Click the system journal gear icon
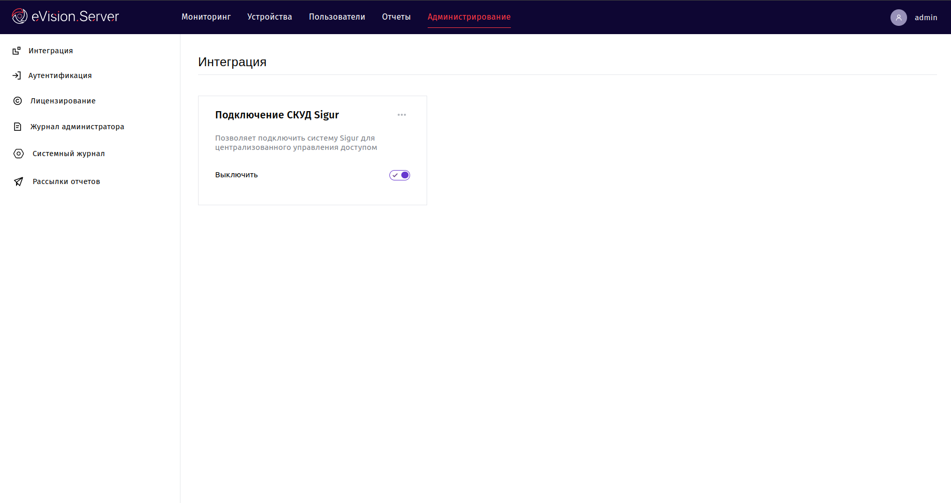Image resolution: width=951 pixels, height=503 pixels. 19,154
